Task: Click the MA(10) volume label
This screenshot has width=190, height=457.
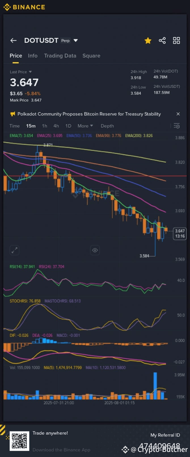Action: point(105,367)
